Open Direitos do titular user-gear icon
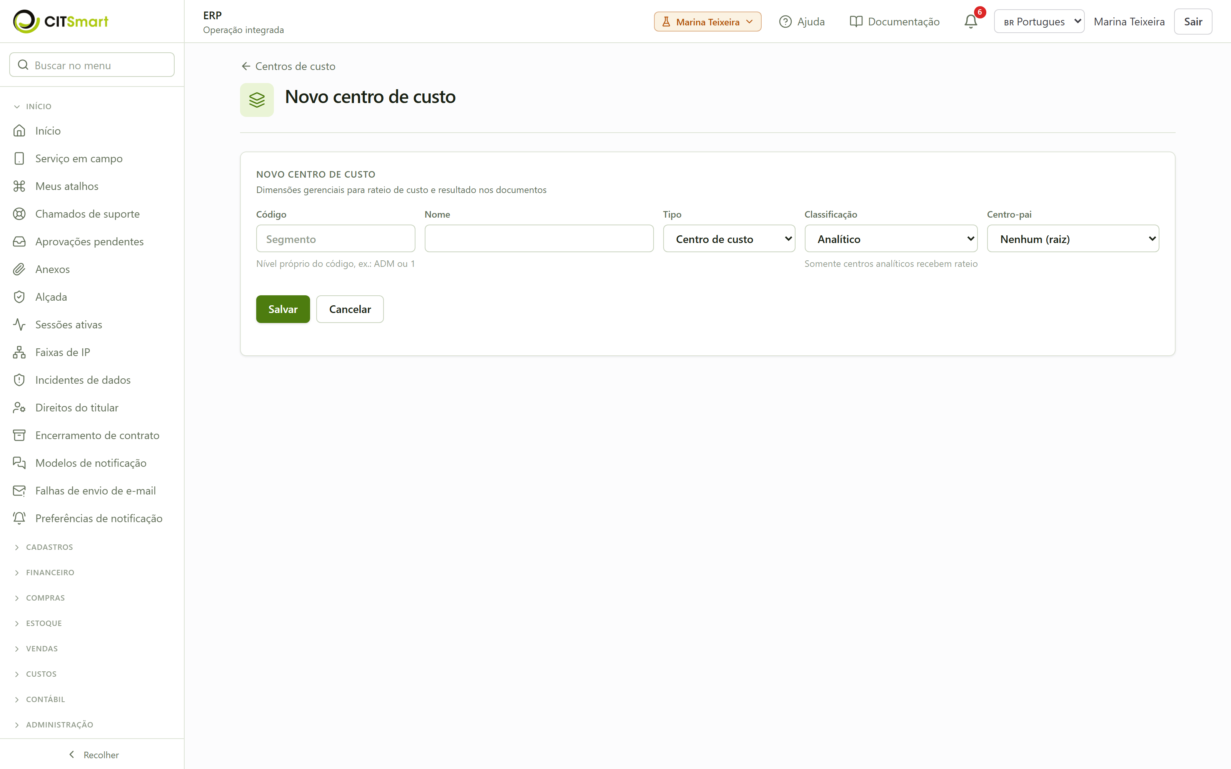The width and height of the screenshot is (1231, 769). click(x=19, y=408)
